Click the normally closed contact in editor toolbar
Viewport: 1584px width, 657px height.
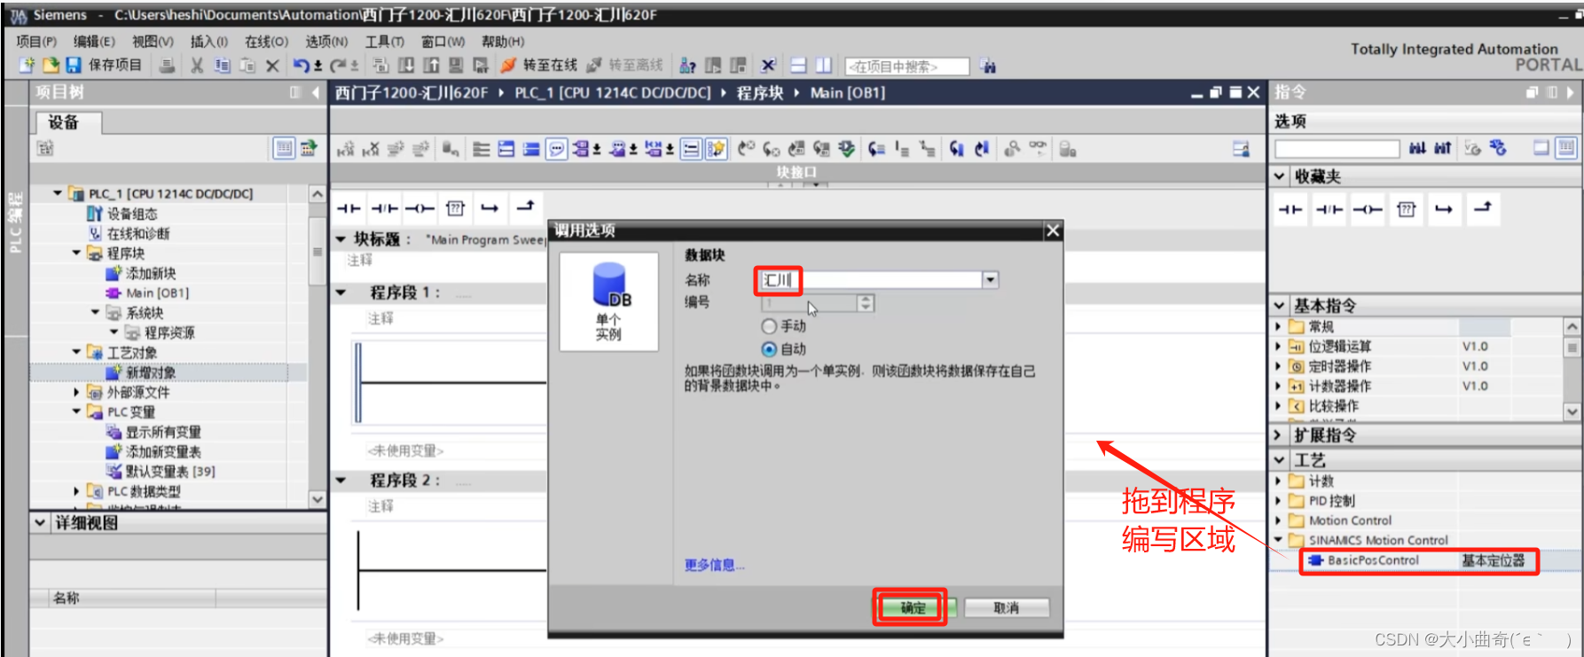pos(384,208)
